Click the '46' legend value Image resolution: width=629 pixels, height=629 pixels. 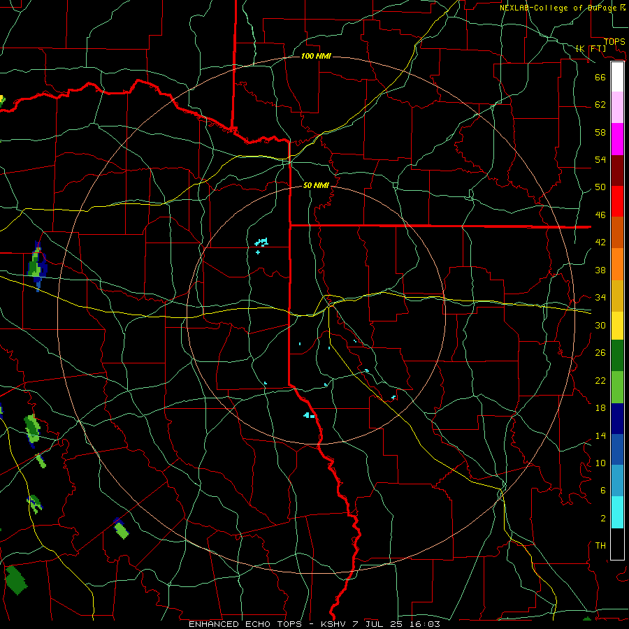(600, 215)
